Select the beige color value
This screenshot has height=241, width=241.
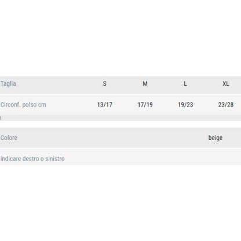[x=216, y=138]
